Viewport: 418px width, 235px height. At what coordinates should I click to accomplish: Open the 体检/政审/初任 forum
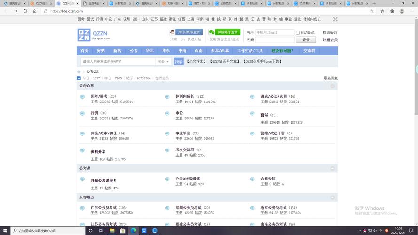click(x=104, y=133)
